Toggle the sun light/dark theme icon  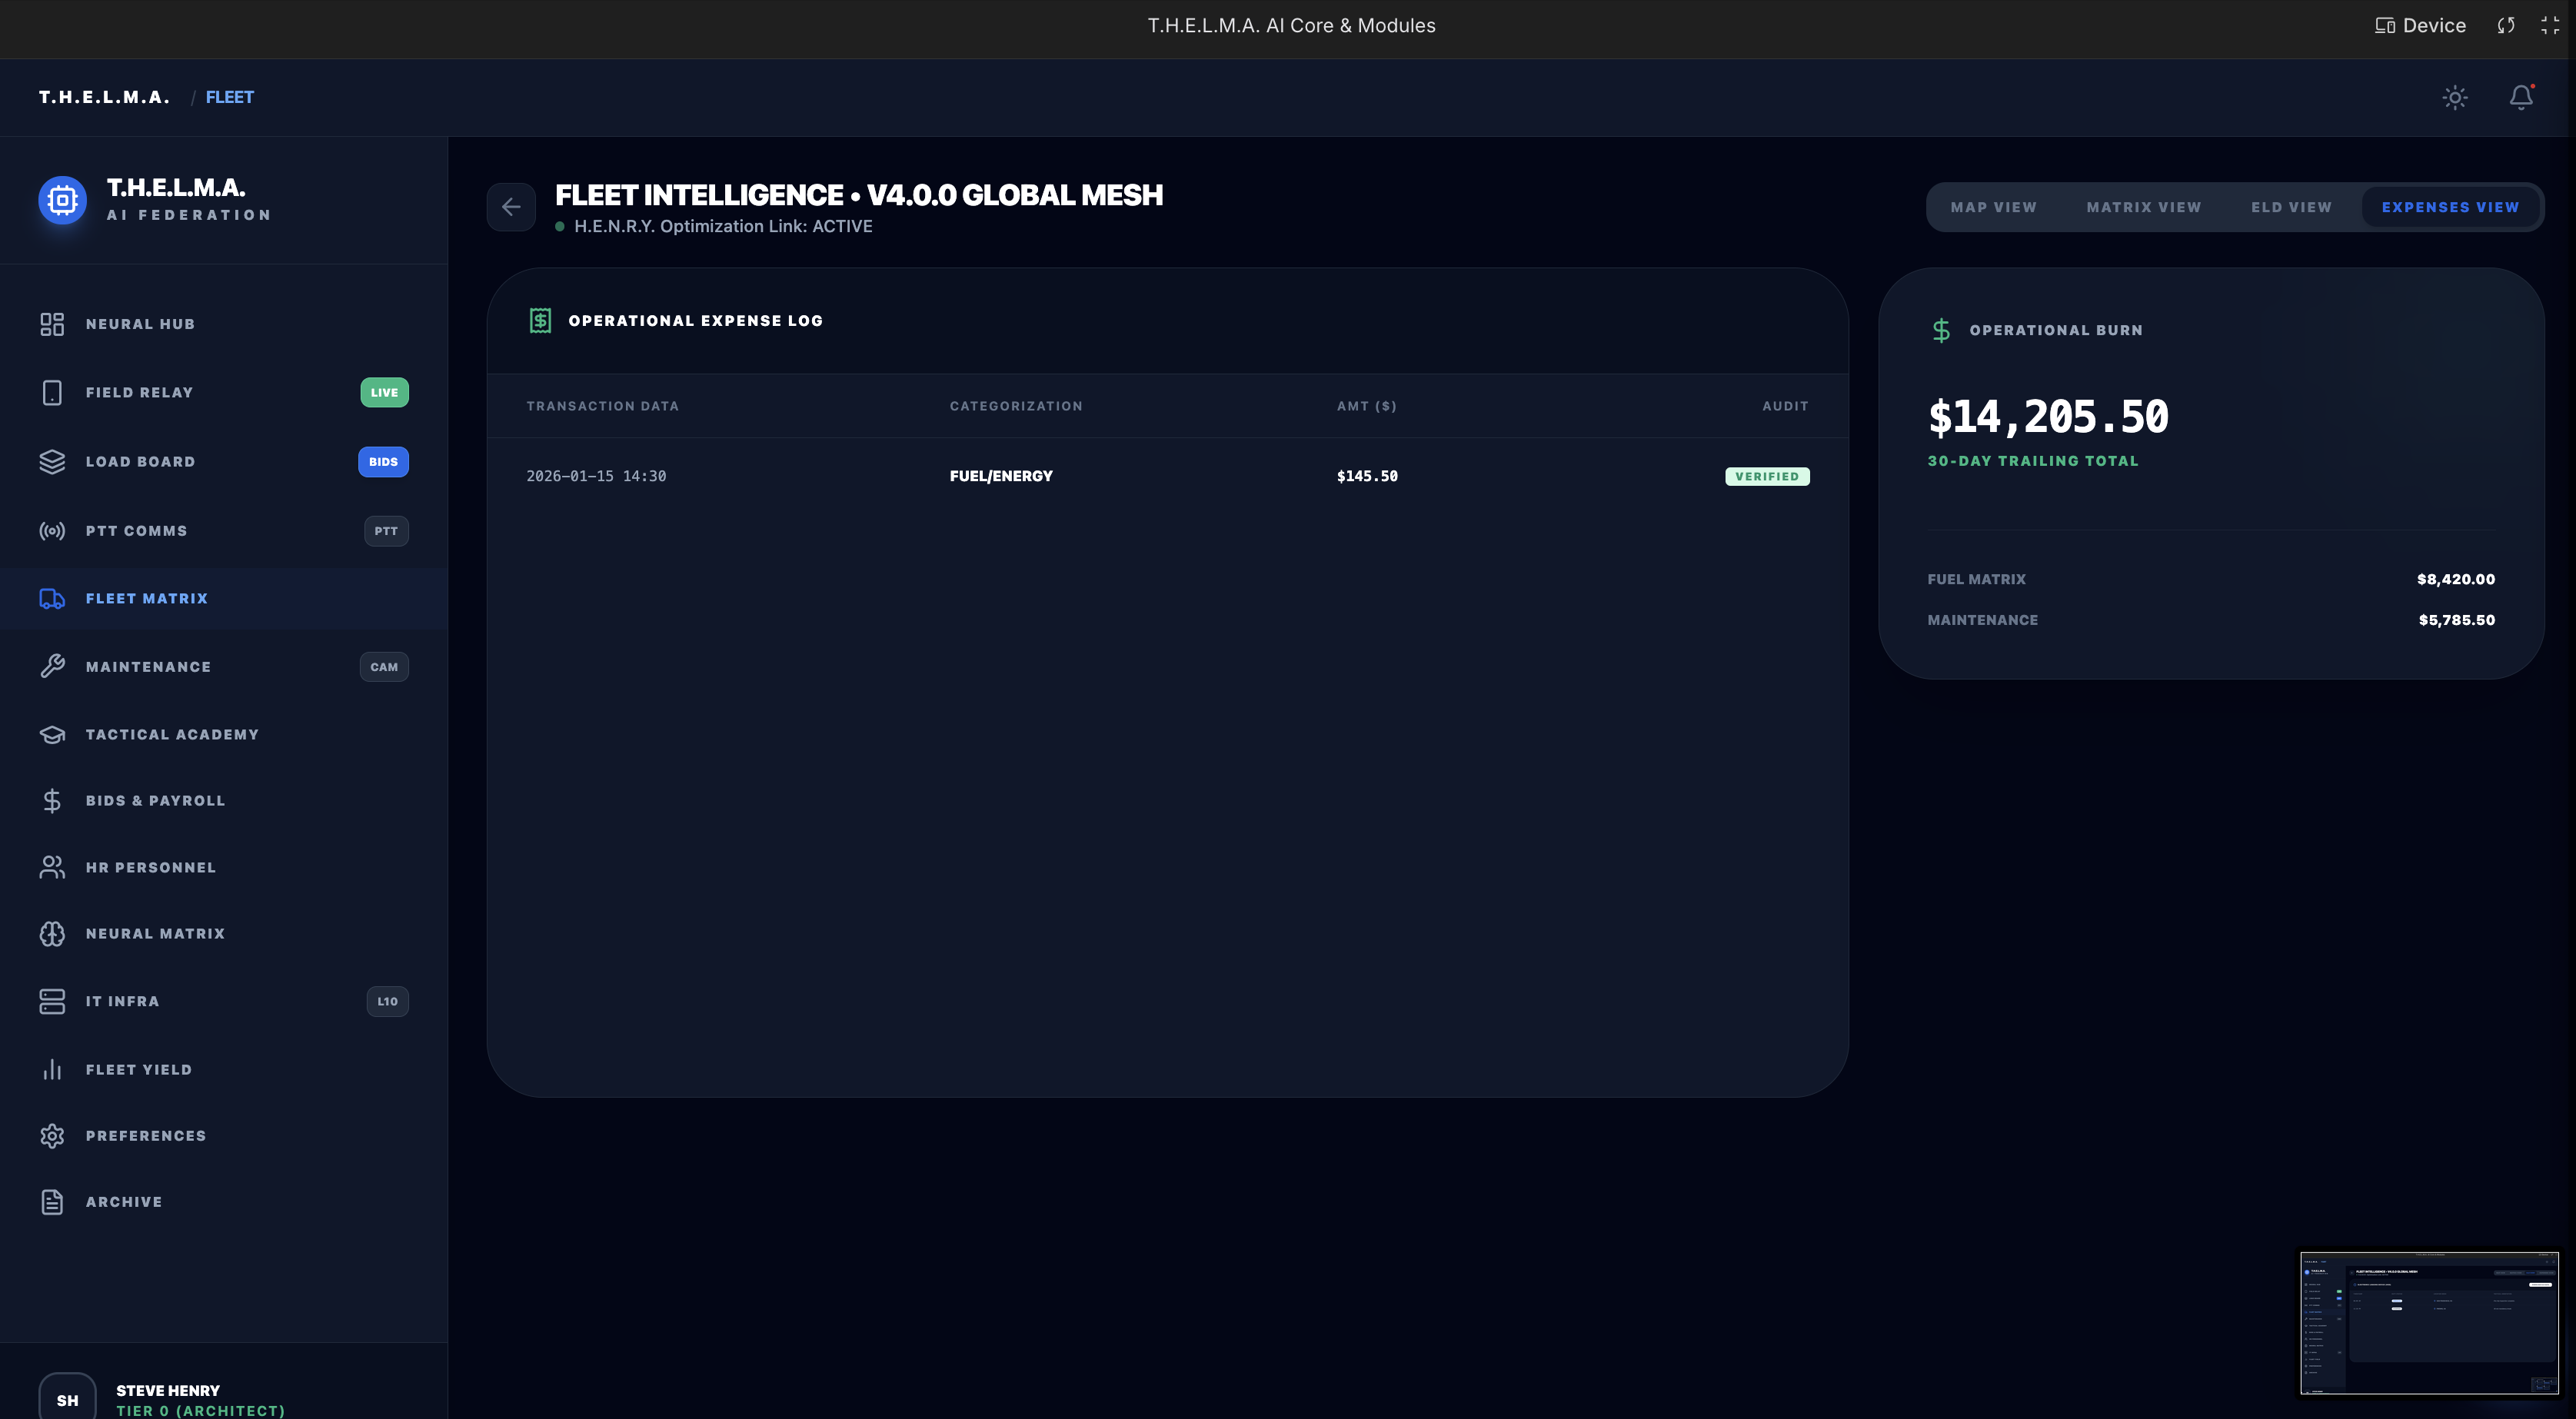click(x=2455, y=97)
